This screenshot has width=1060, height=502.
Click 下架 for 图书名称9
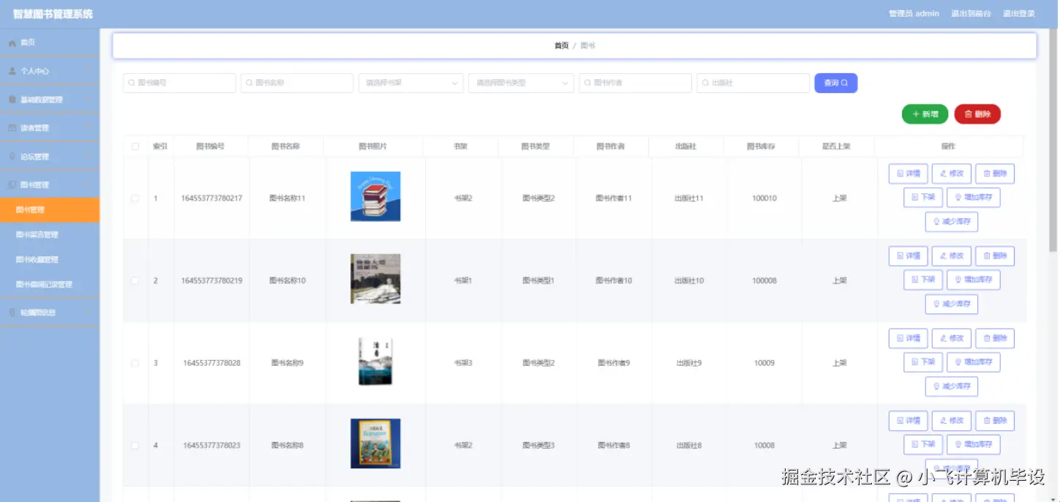tap(922, 362)
